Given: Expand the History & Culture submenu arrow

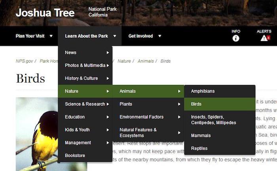Looking at the screenshot, I should [108, 78].
